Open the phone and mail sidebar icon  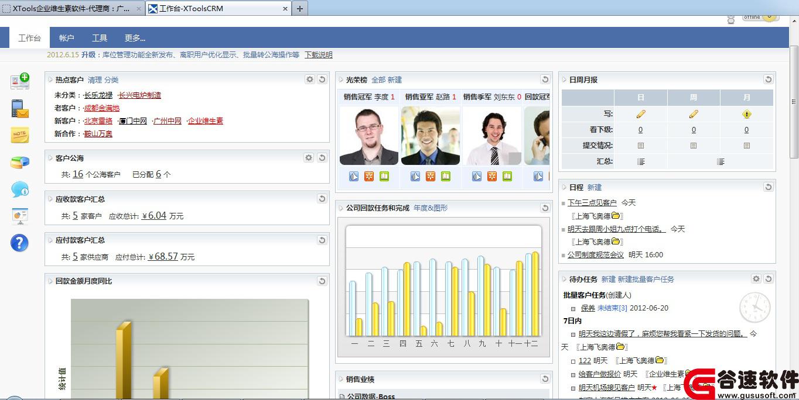20,108
